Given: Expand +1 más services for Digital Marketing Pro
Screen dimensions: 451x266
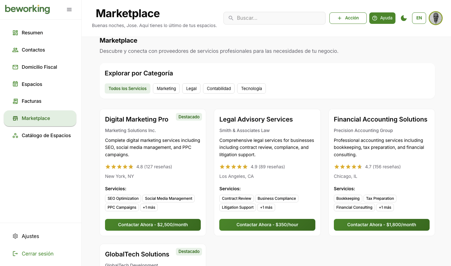Looking at the screenshot, I should 149,207.
